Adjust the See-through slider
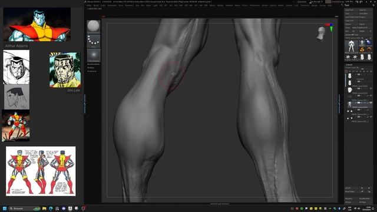 tap(316, 2)
